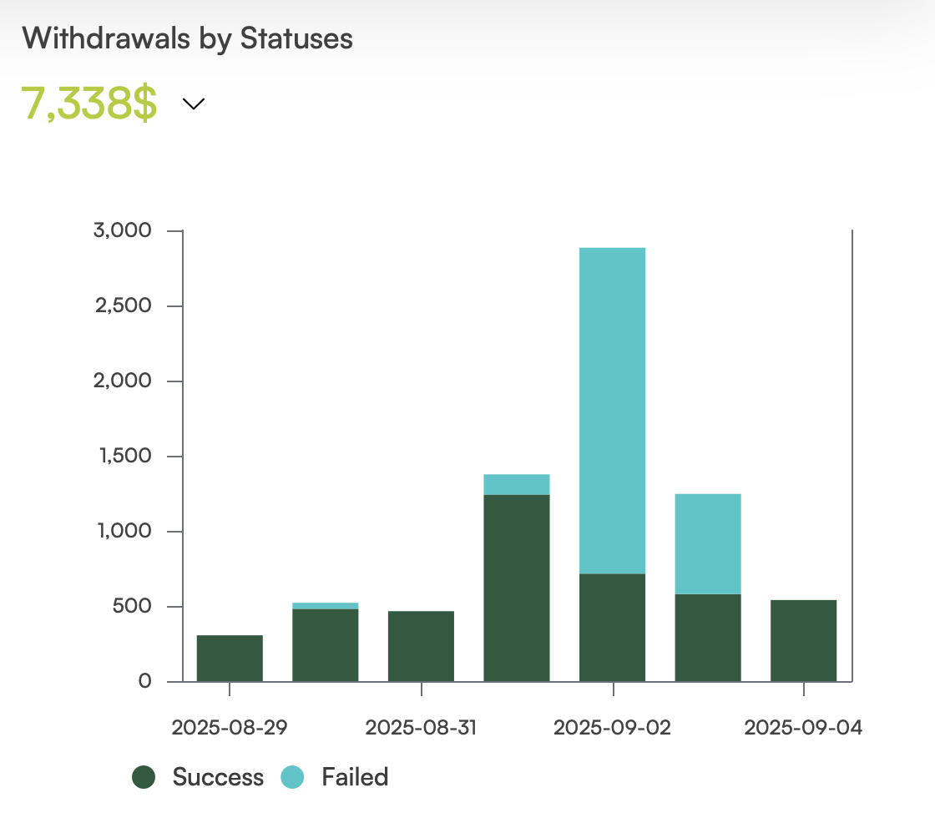Click the 3,000 y-axis label
935x818 pixels.
(x=124, y=230)
